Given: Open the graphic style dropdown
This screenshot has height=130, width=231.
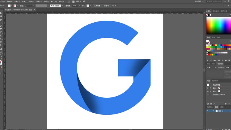Looking at the screenshot, I should click(90, 6).
